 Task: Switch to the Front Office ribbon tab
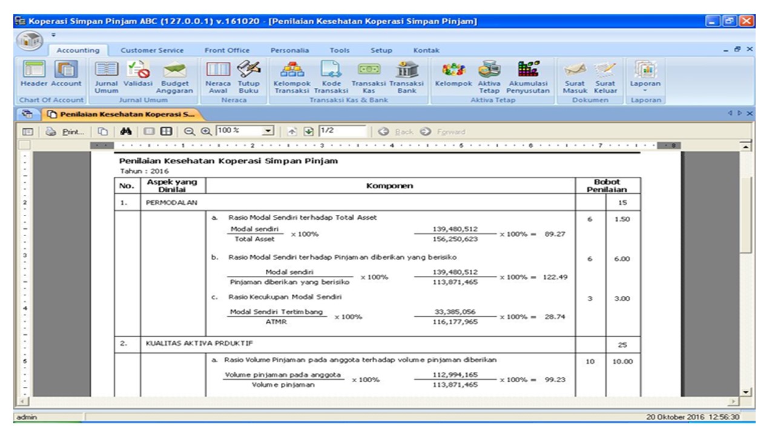[227, 51]
